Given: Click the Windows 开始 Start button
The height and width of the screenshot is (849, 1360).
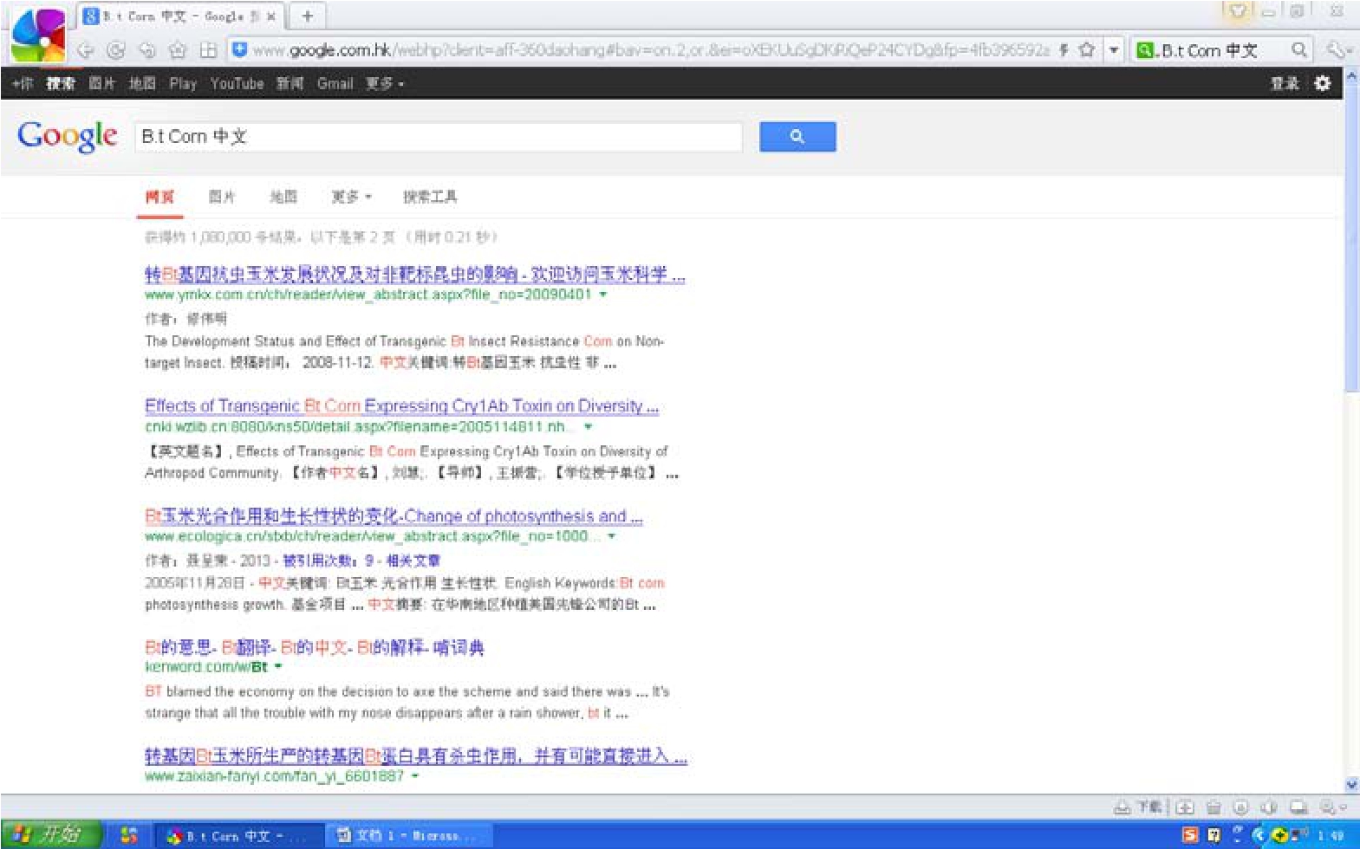Looking at the screenshot, I should point(52,835).
